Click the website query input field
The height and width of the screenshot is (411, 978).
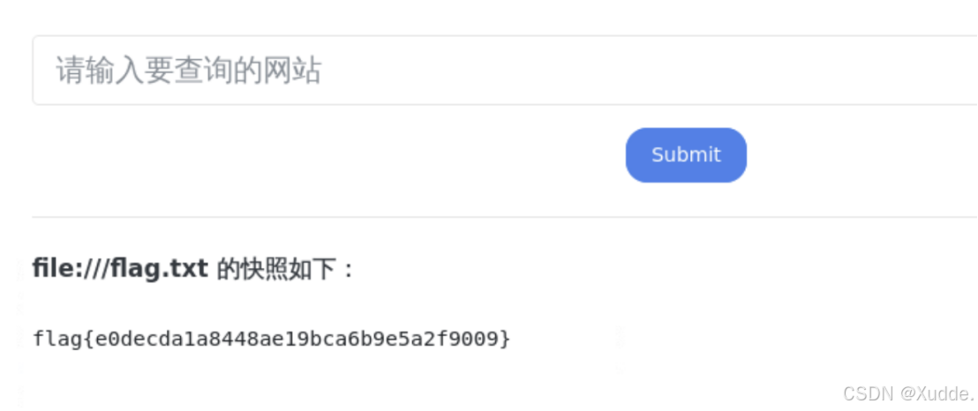(x=505, y=70)
